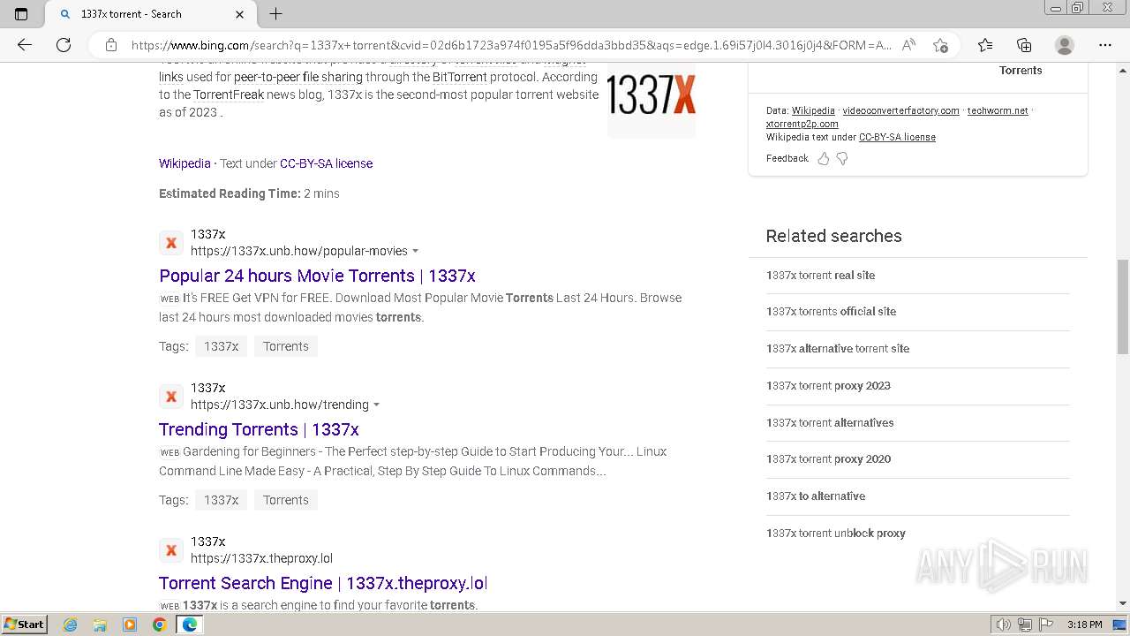1130x636 pixels.
Task: Follow the BitTorrent link in the snippet
Action: (x=460, y=77)
